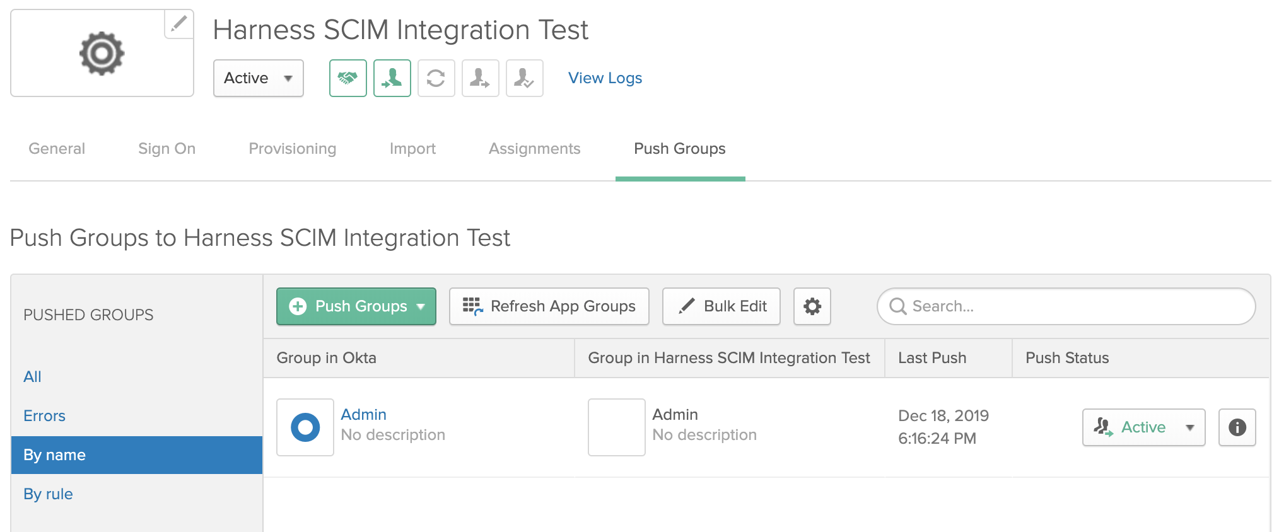This screenshot has height=532, width=1279.
Task: Expand the green Push Groups dropdown
Action: [x=356, y=306]
